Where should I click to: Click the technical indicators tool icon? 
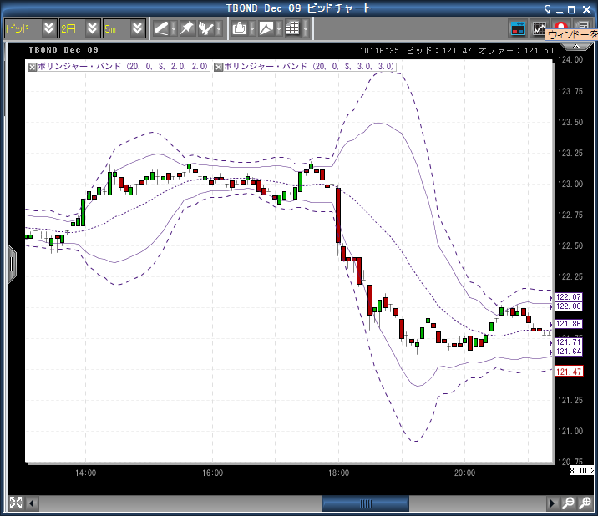[206, 28]
